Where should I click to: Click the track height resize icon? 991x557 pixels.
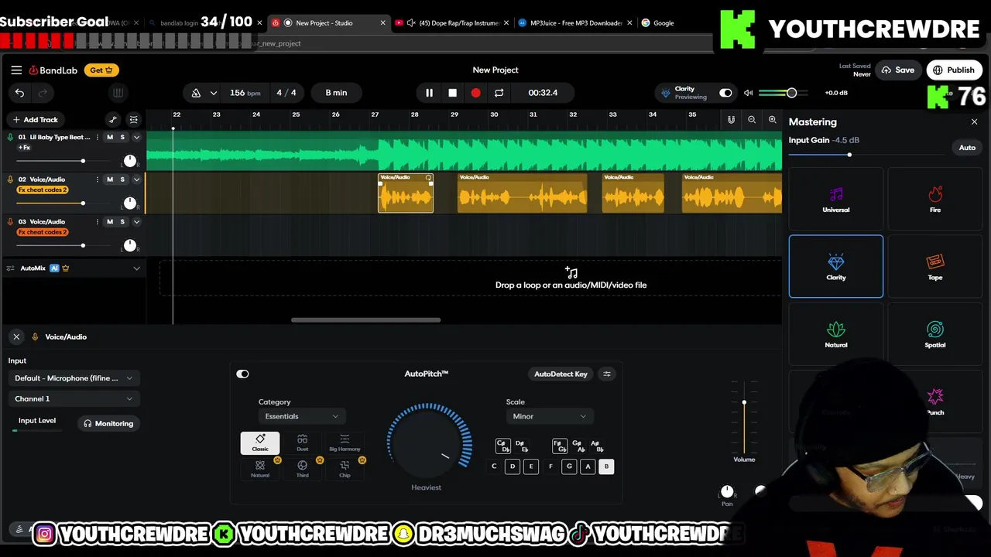(133, 119)
